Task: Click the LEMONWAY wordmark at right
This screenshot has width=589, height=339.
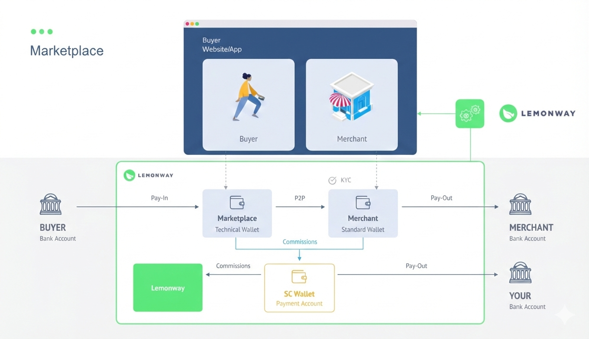Action: [x=548, y=113]
